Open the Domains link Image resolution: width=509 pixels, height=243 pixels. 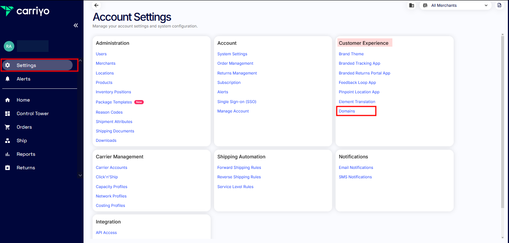point(347,111)
